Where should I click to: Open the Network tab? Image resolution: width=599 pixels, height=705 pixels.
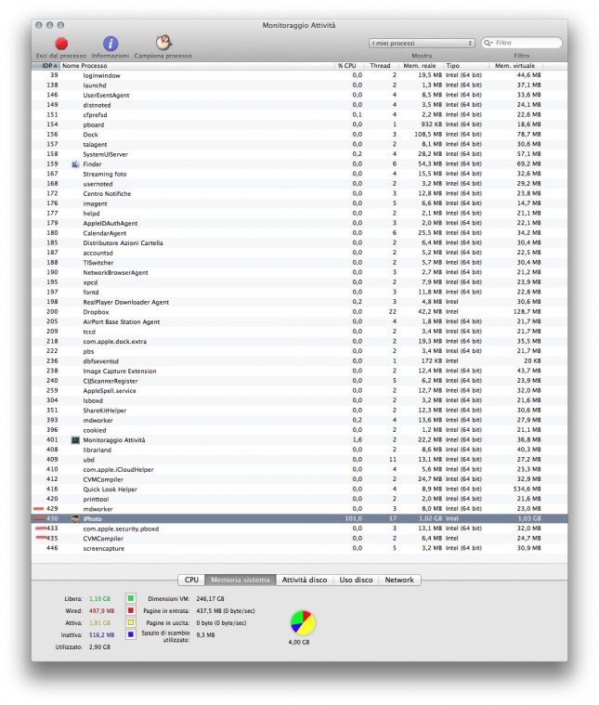399,580
